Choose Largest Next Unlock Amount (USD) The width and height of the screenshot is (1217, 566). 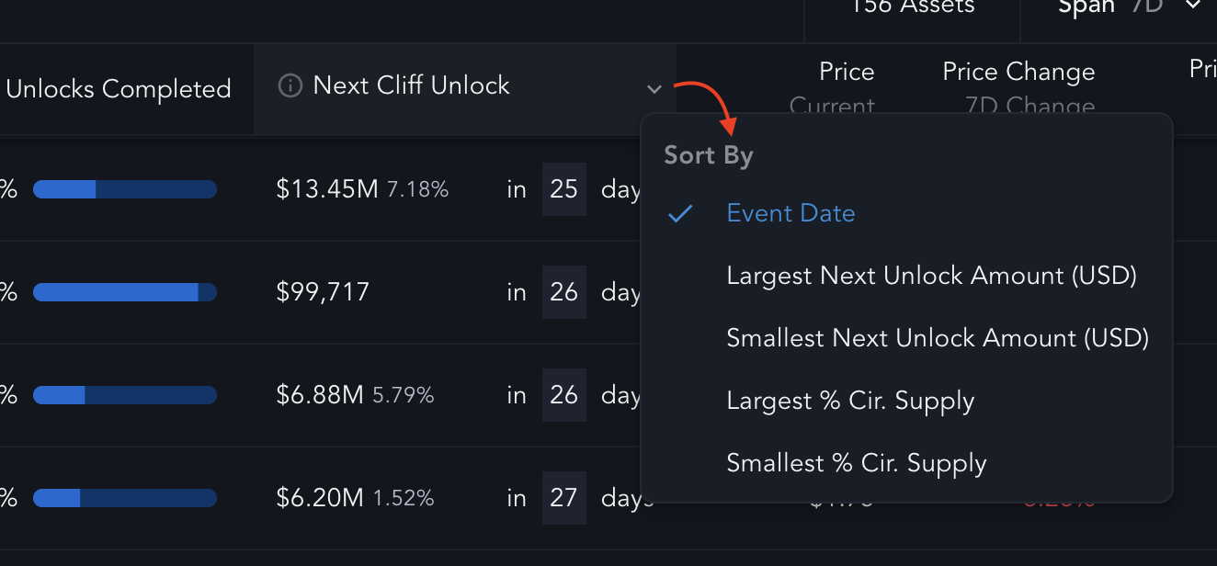[931, 276]
